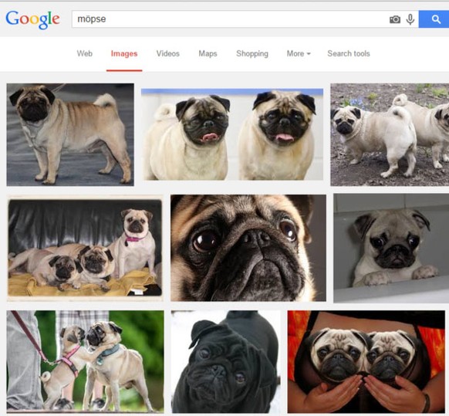Open the Videos tab
Image resolution: width=449 pixels, height=416 pixels.
[x=168, y=53]
